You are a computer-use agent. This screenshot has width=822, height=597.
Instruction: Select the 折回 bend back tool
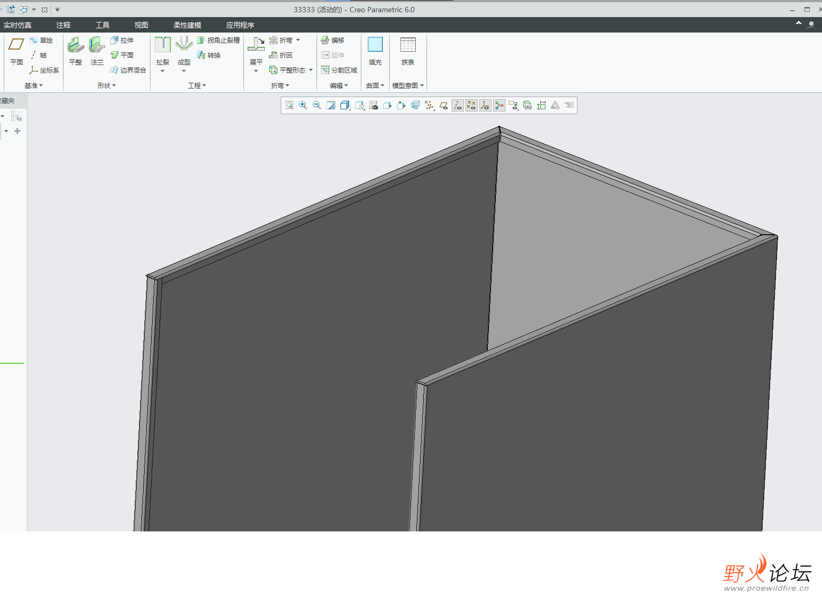tap(281, 55)
